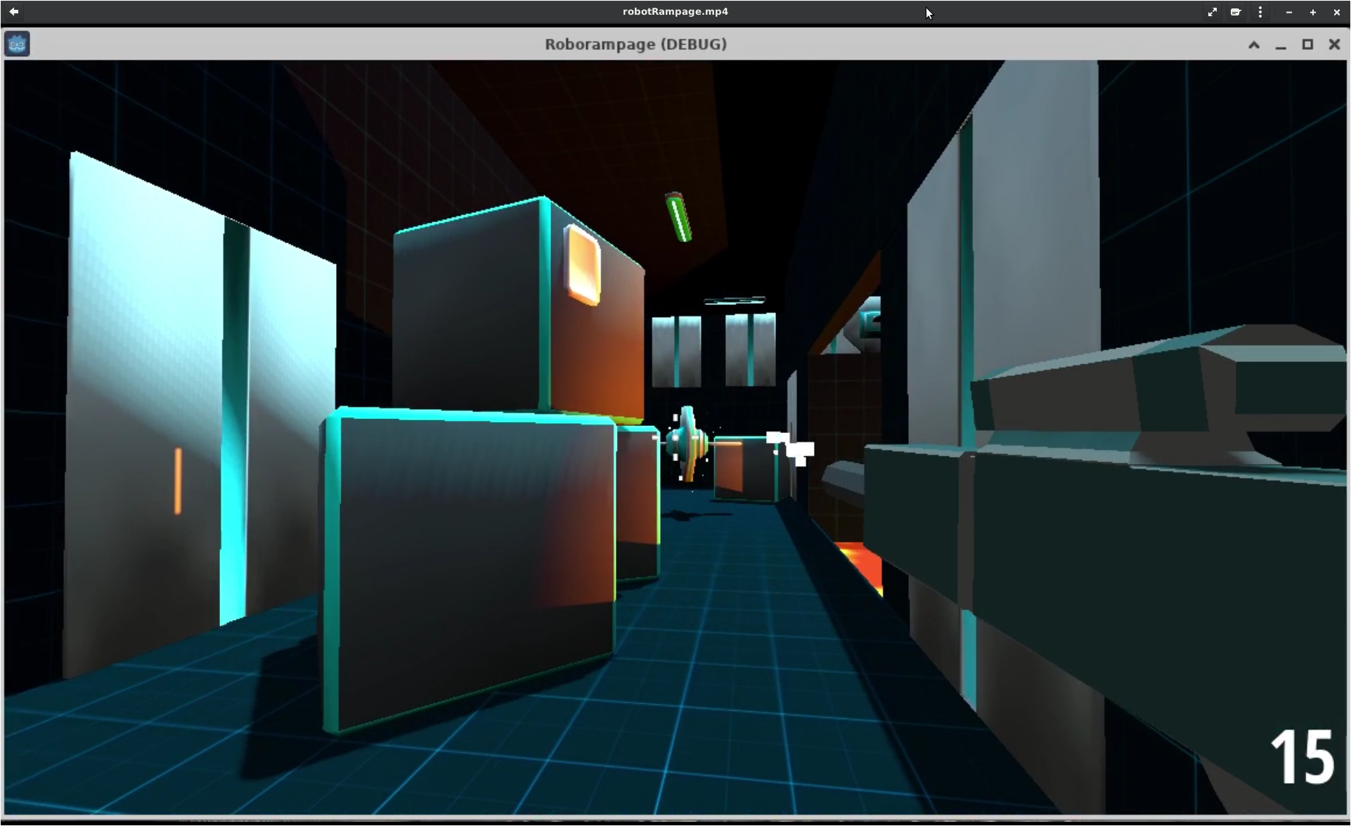
Task: Open the subtitles speech-bubble menu
Action: [1236, 12]
